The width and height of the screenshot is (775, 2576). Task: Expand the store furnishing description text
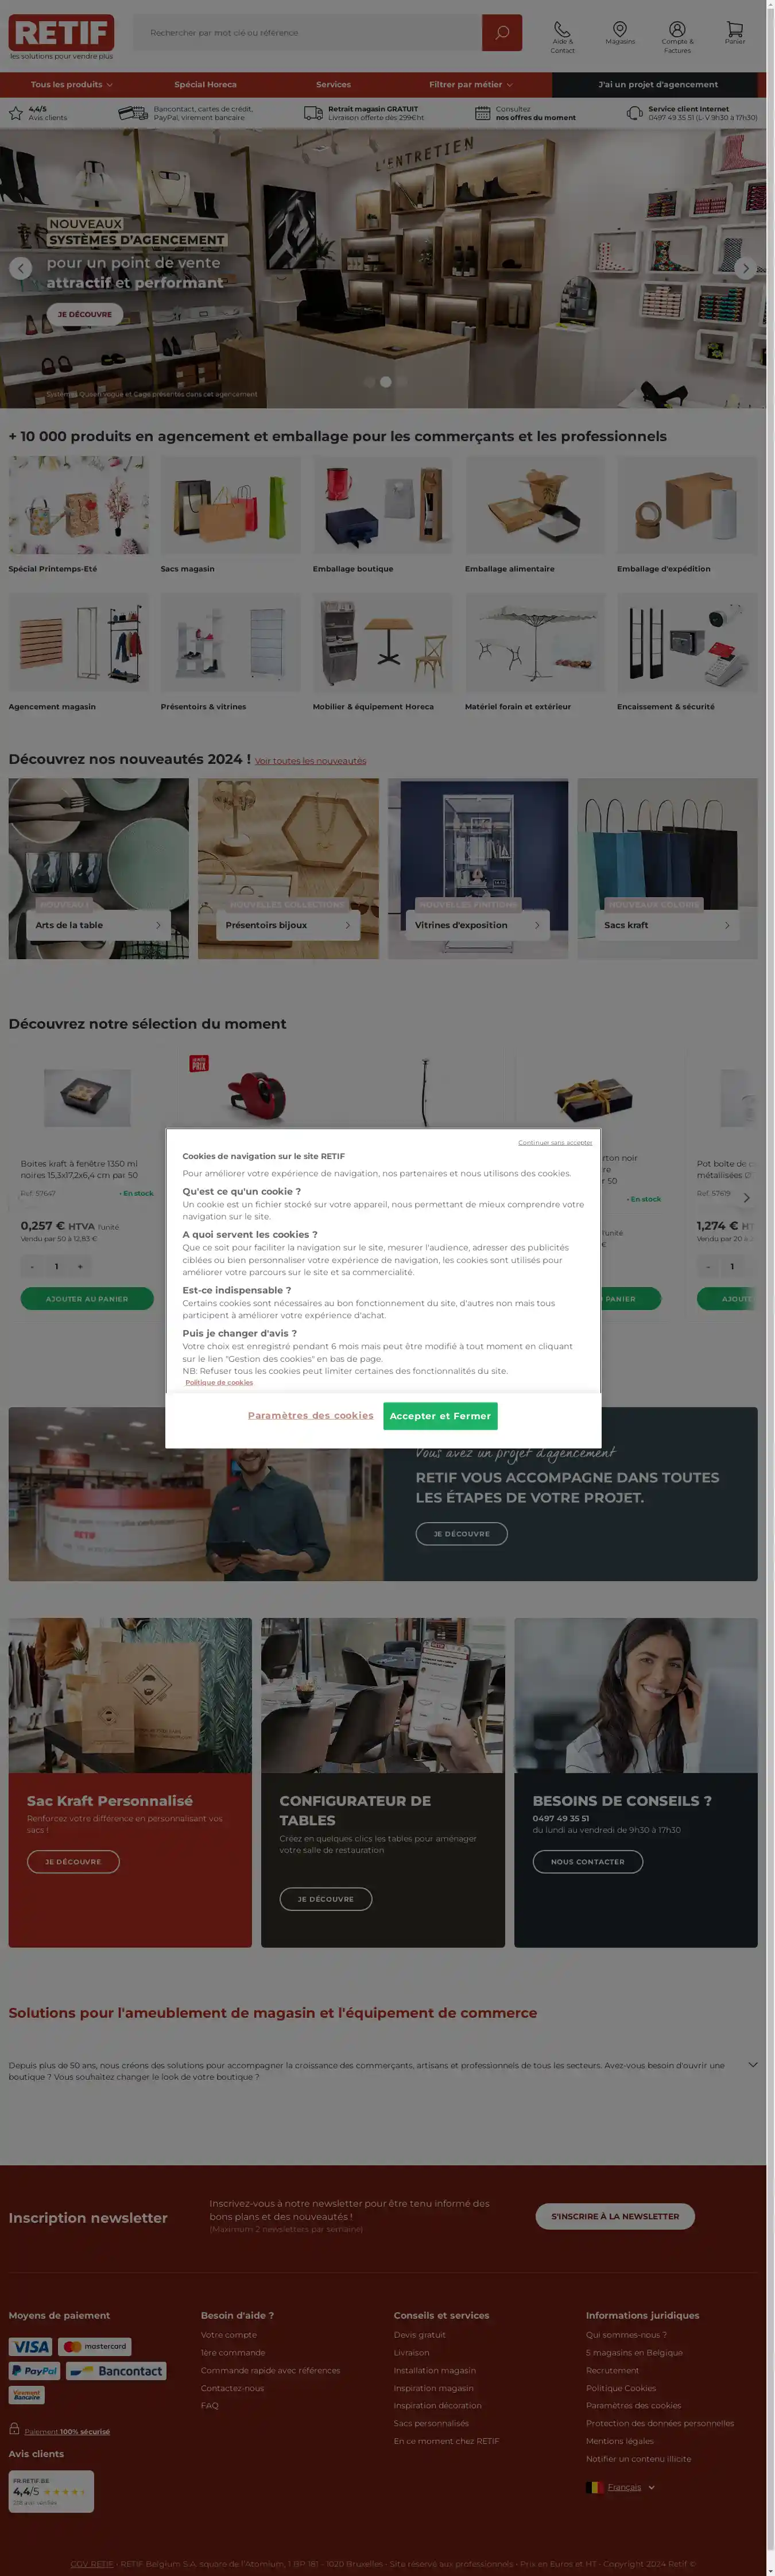(753, 2064)
